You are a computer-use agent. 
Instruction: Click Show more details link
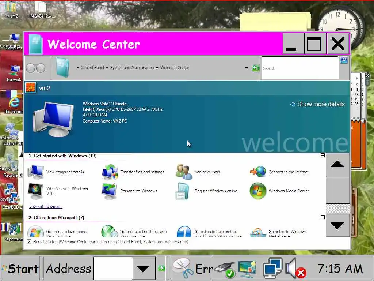(x=317, y=104)
